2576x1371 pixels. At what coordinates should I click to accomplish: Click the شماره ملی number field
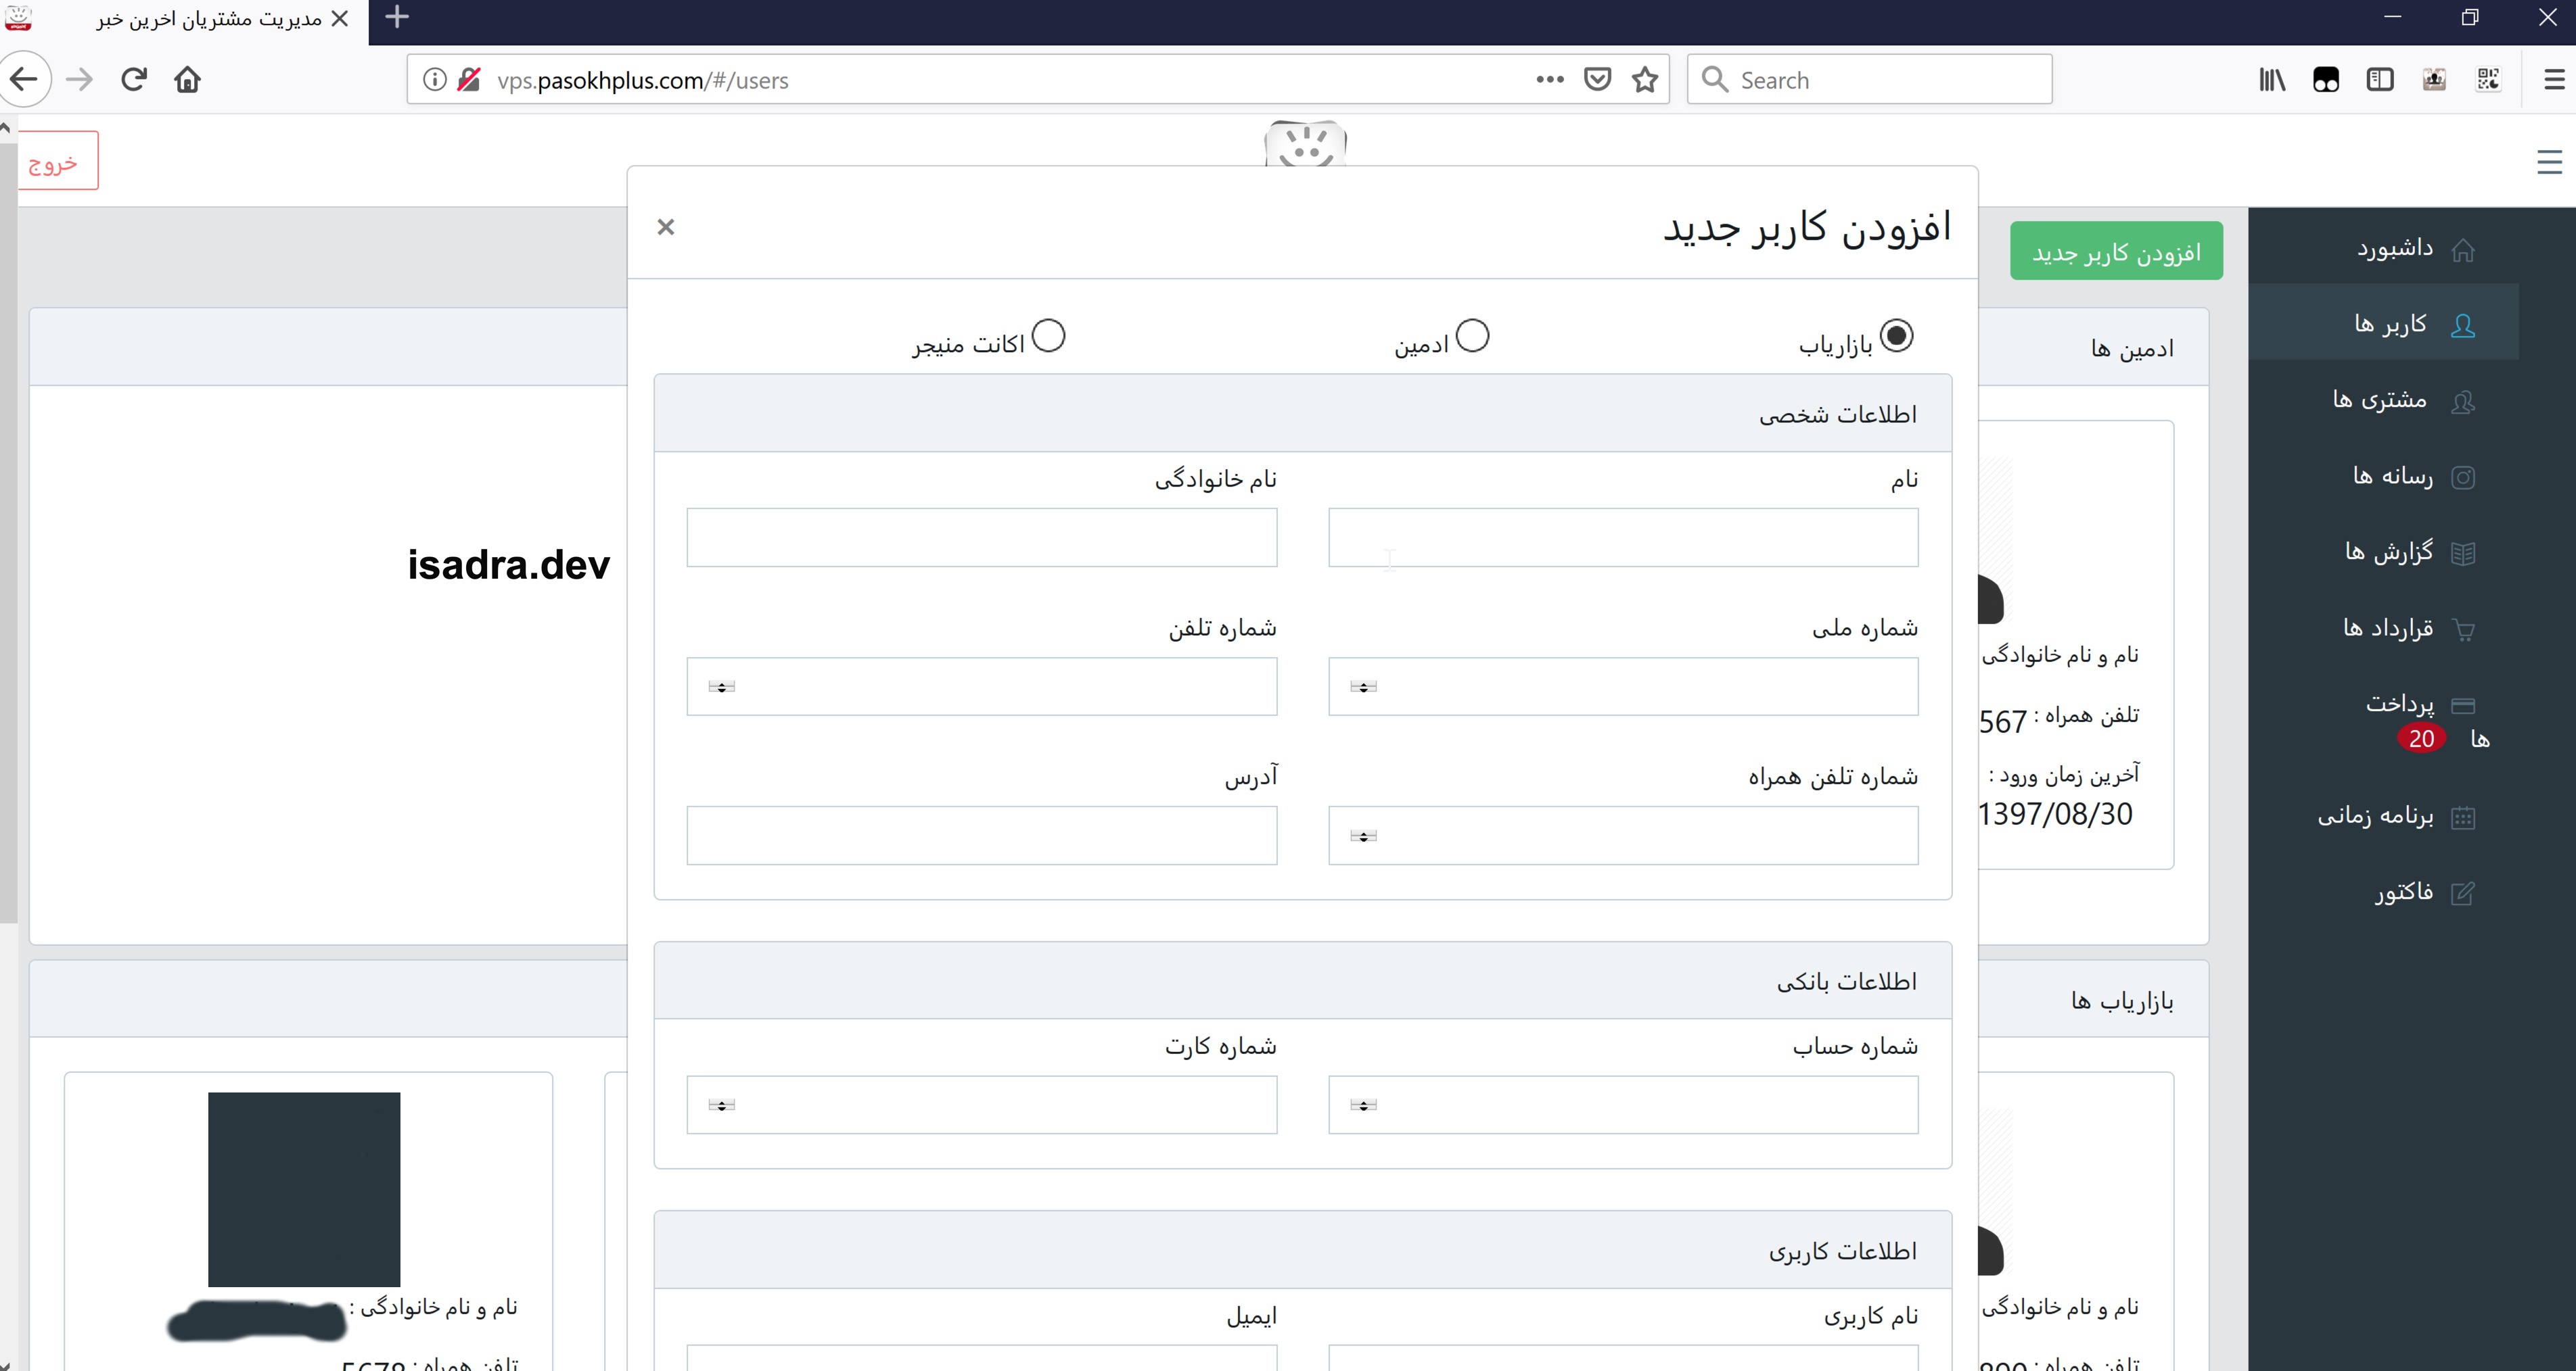coord(1623,686)
